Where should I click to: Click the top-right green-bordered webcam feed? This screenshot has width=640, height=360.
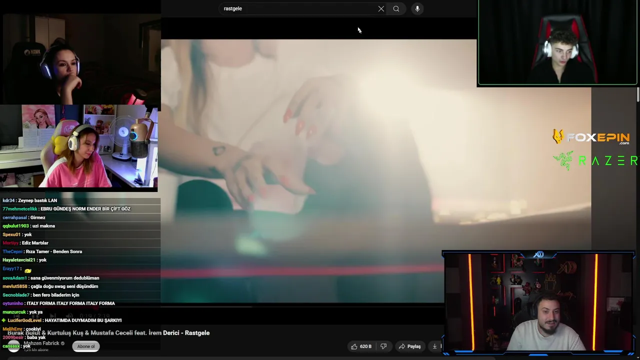557,42
